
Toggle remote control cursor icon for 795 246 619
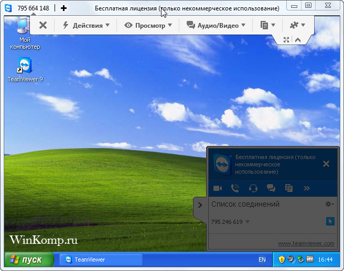tap(330, 221)
